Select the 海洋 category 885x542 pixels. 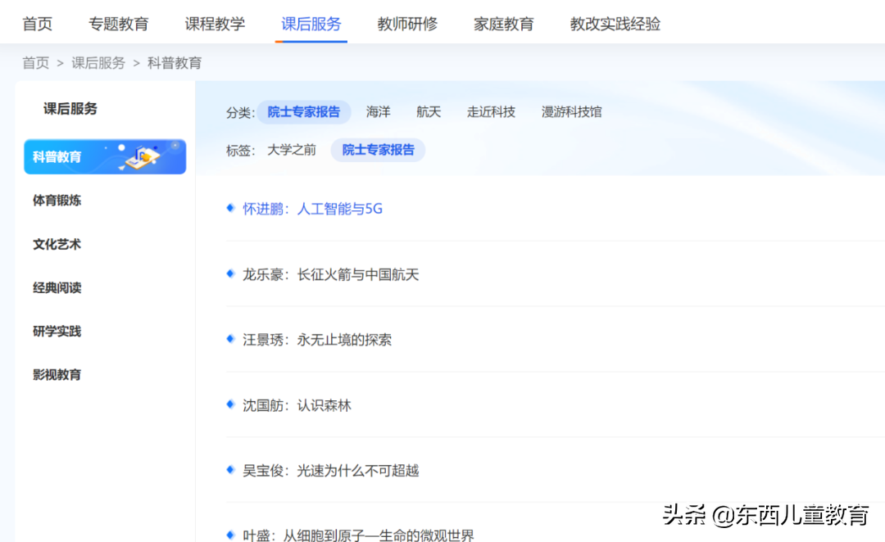pos(379,111)
